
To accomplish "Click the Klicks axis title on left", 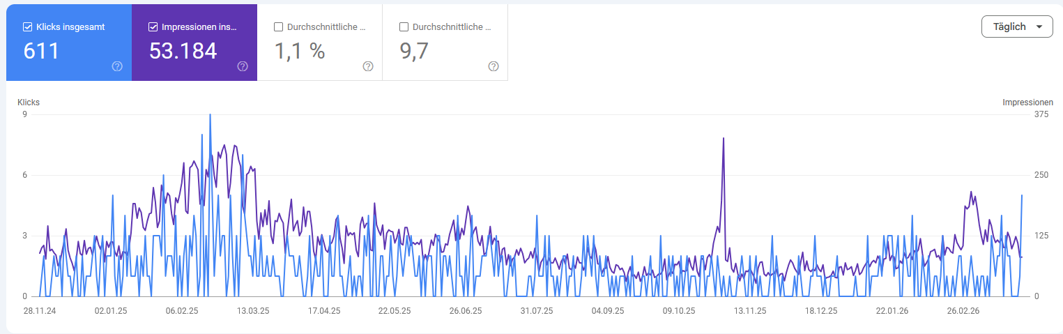I will click(29, 103).
